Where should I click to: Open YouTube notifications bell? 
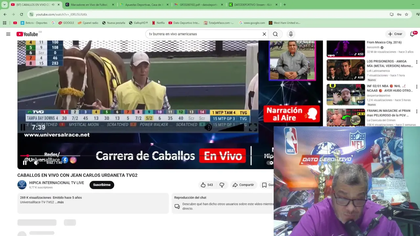[x=413, y=34]
